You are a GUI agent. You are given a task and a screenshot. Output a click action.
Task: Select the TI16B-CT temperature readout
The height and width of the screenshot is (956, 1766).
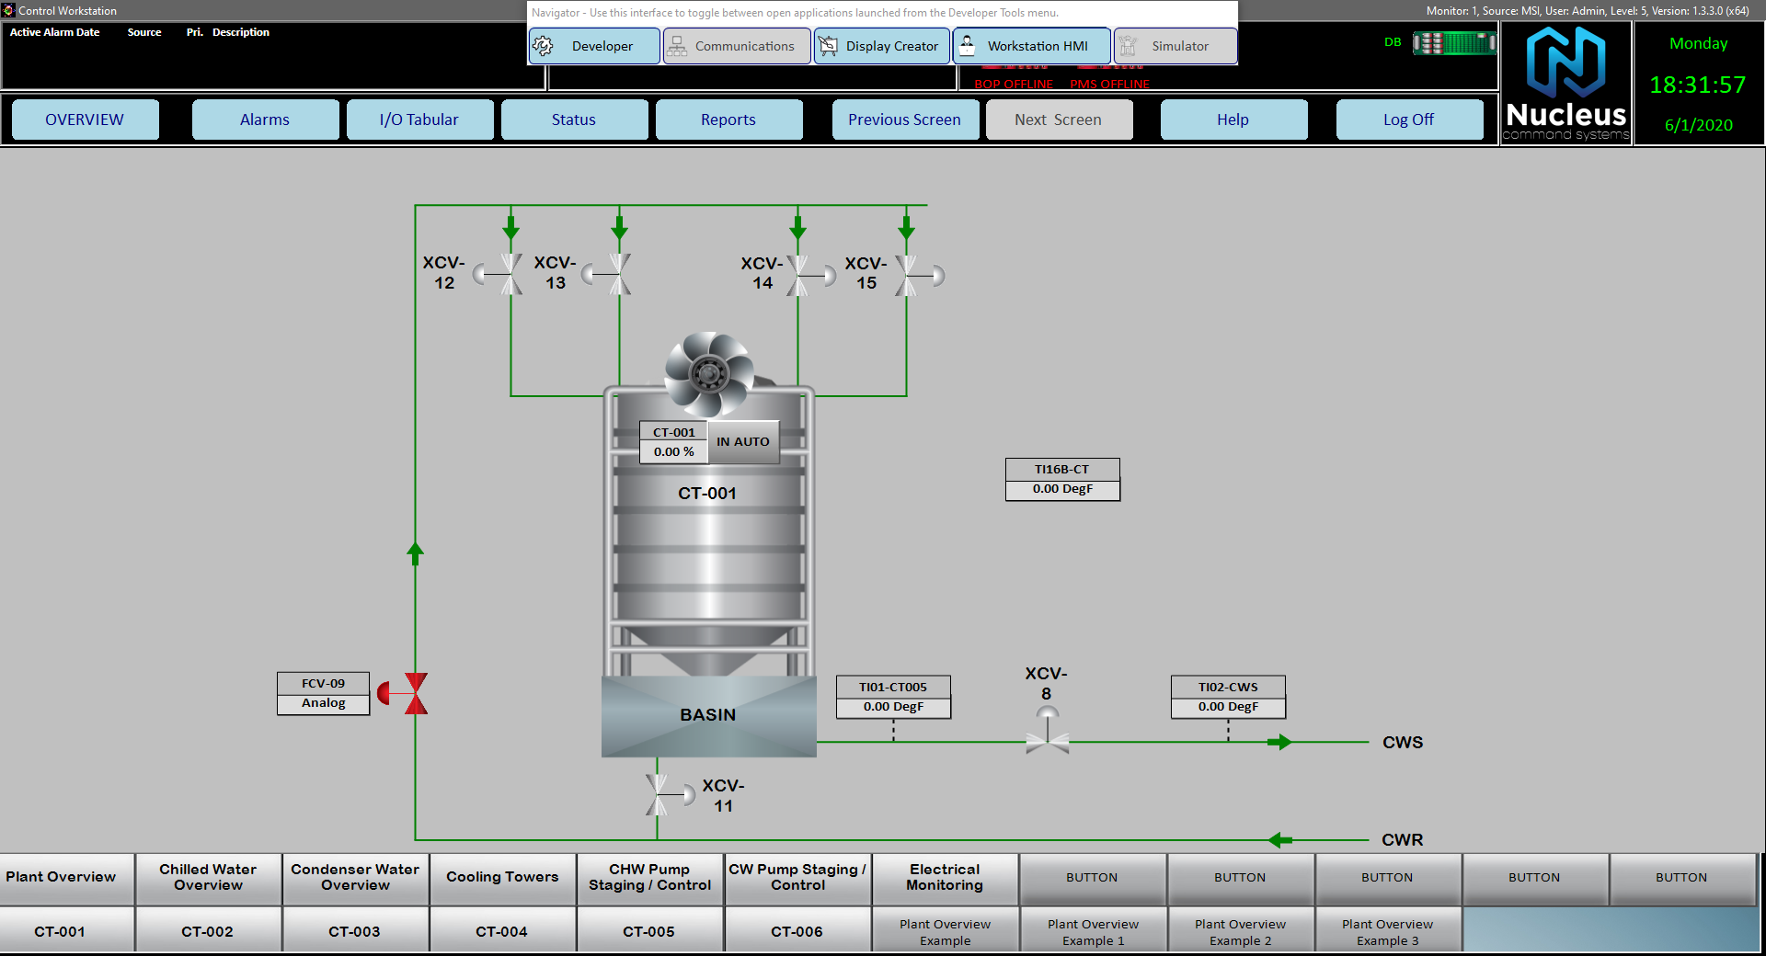pyautogui.click(x=1062, y=479)
